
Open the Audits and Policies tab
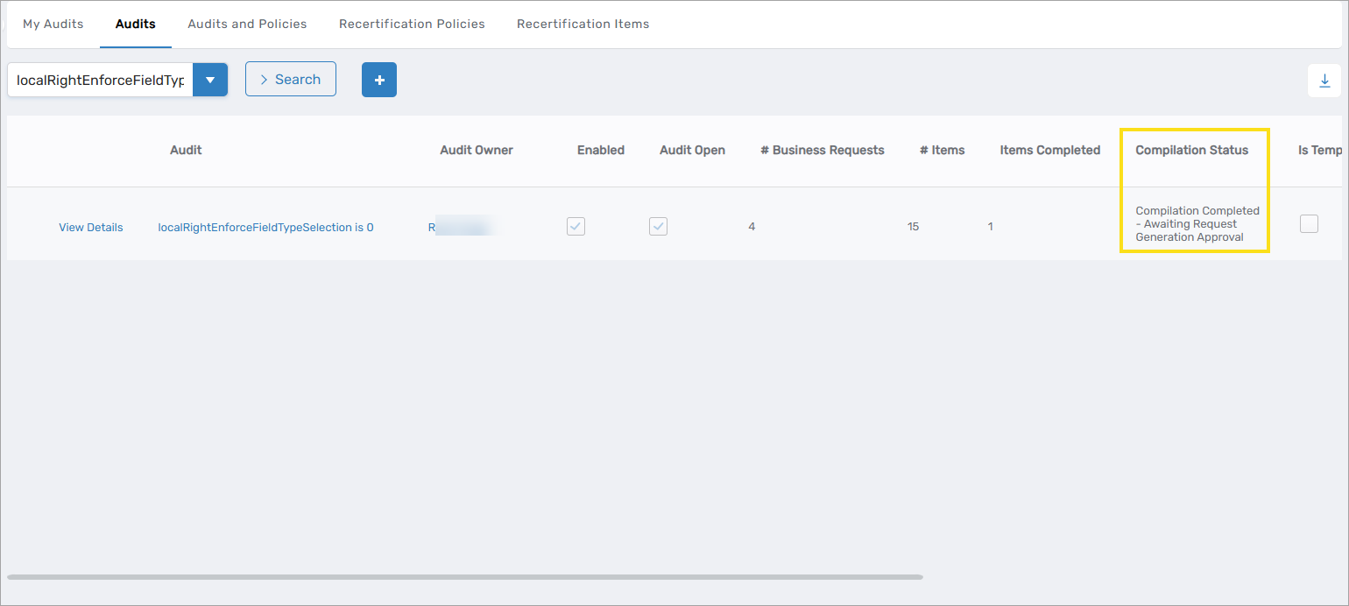click(247, 24)
